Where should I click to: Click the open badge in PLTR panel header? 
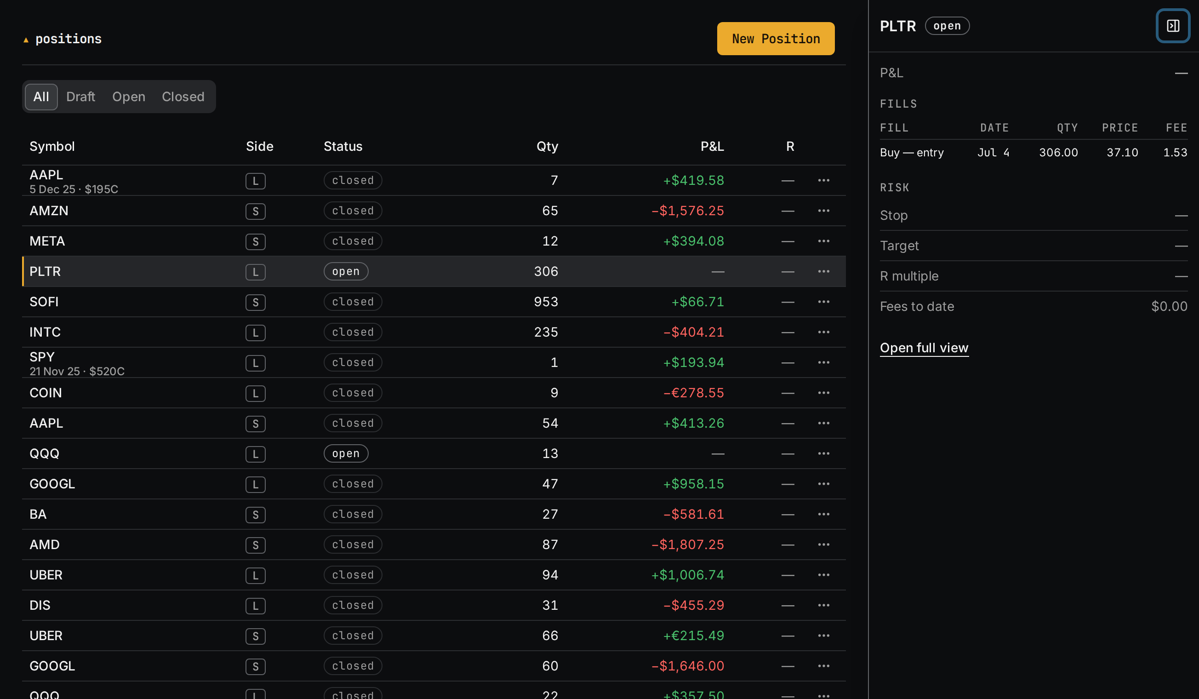click(947, 26)
